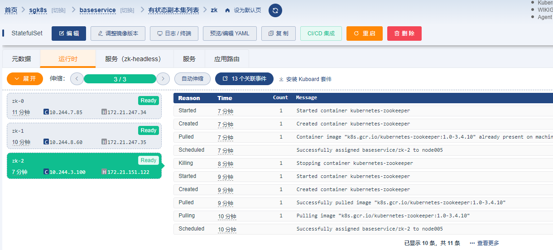The image size is (553, 250).
Task: Toggle the 展开 expand button
Action: click(x=25, y=79)
